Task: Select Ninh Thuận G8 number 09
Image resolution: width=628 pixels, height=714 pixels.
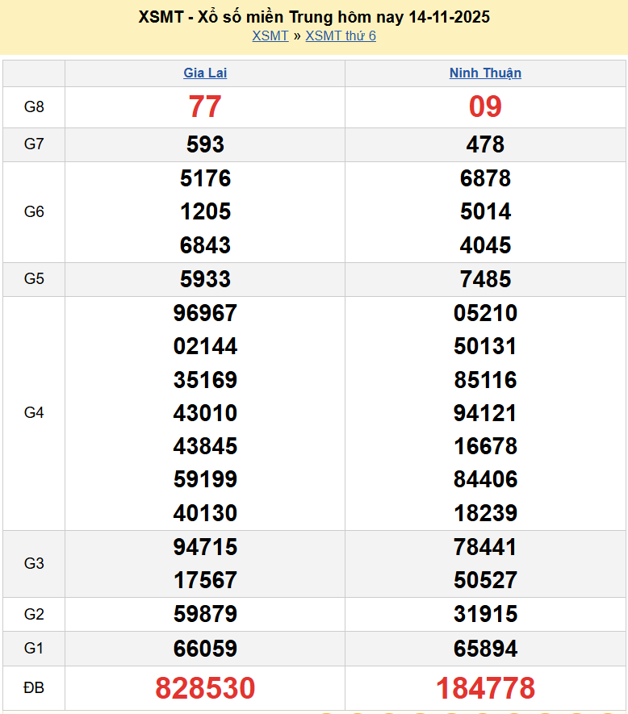Action: pos(485,106)
